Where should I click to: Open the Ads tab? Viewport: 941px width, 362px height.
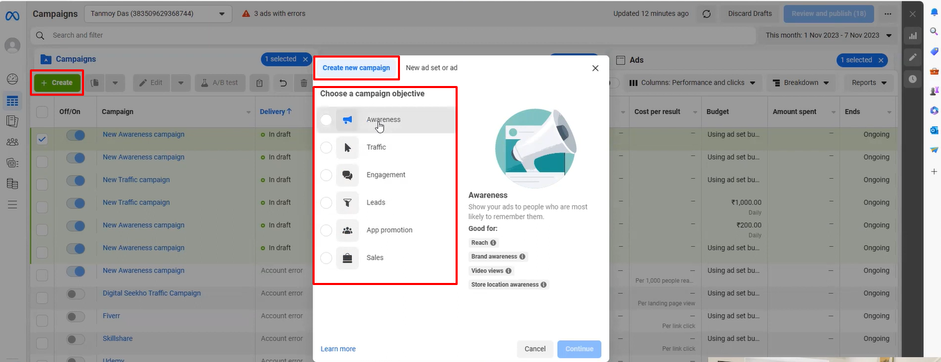tap(629, 60)
